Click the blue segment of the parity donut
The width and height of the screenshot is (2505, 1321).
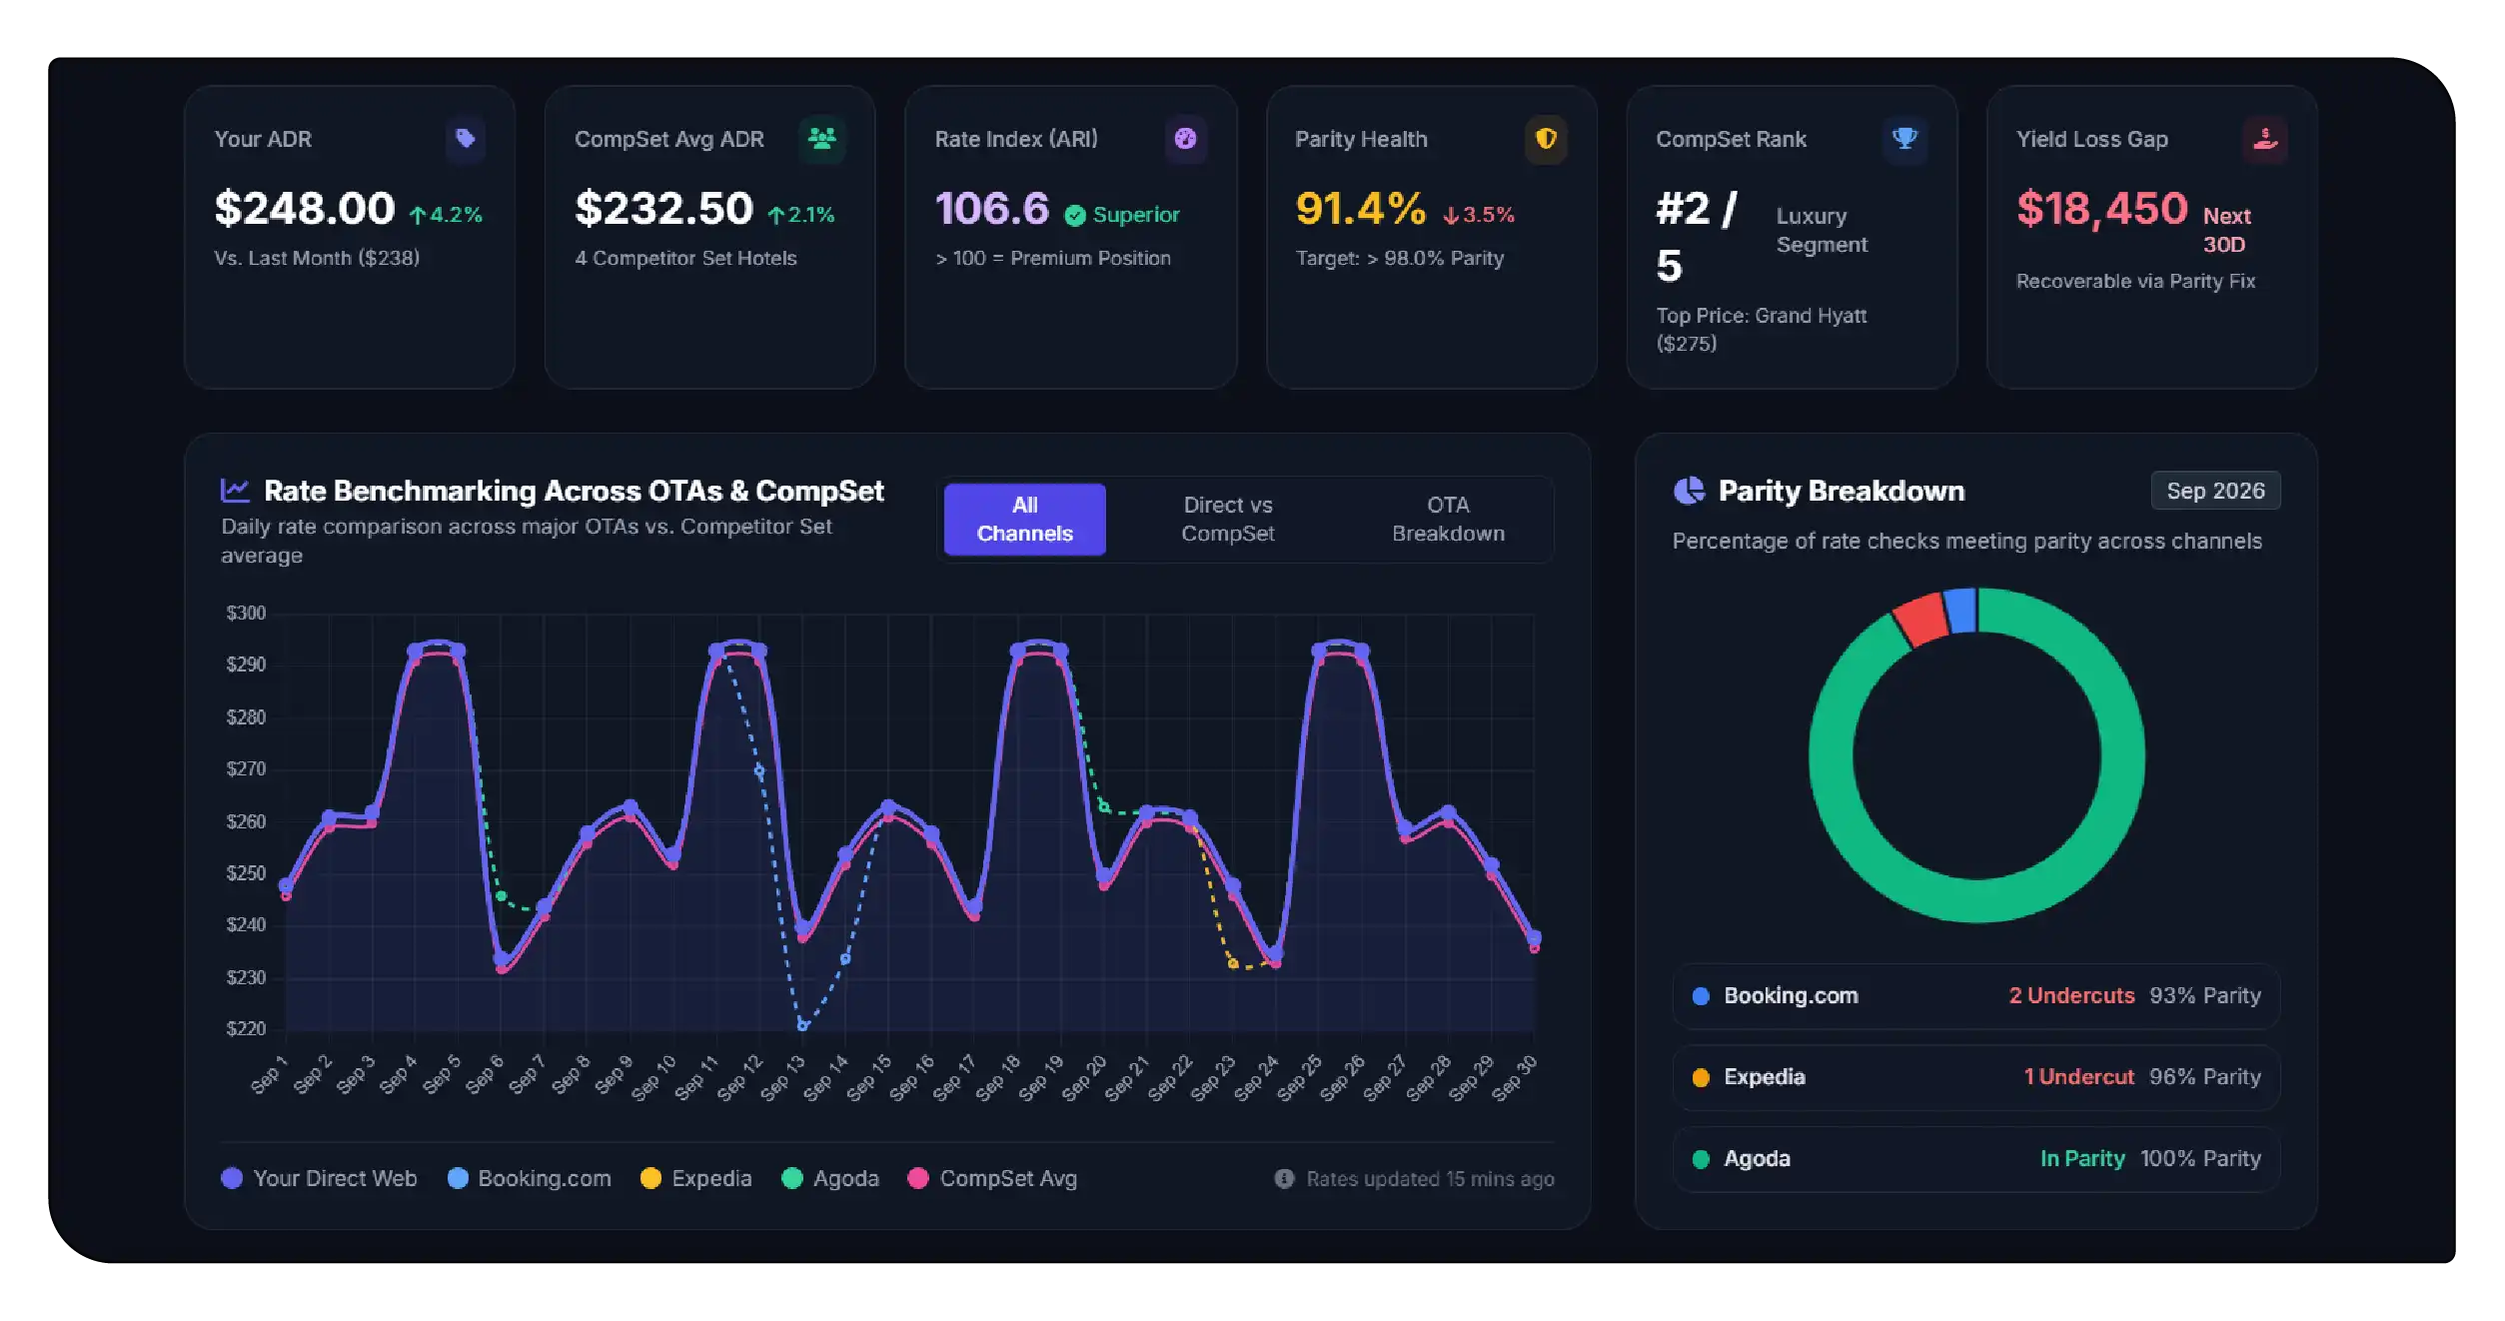(1961, 611)
